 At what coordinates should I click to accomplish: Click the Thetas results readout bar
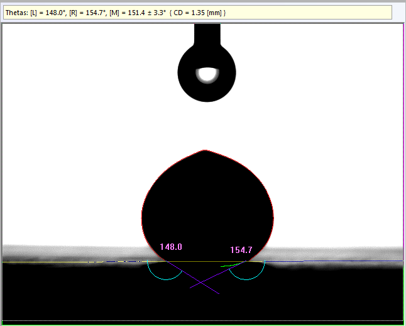197,13
